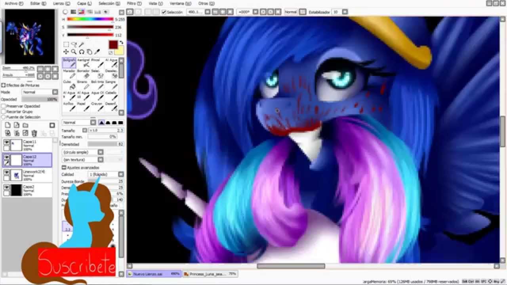Viewport: 507px width, 285px height.
Task: Pick the Cubo bucket fill tool
Action: tap(72, 85)
